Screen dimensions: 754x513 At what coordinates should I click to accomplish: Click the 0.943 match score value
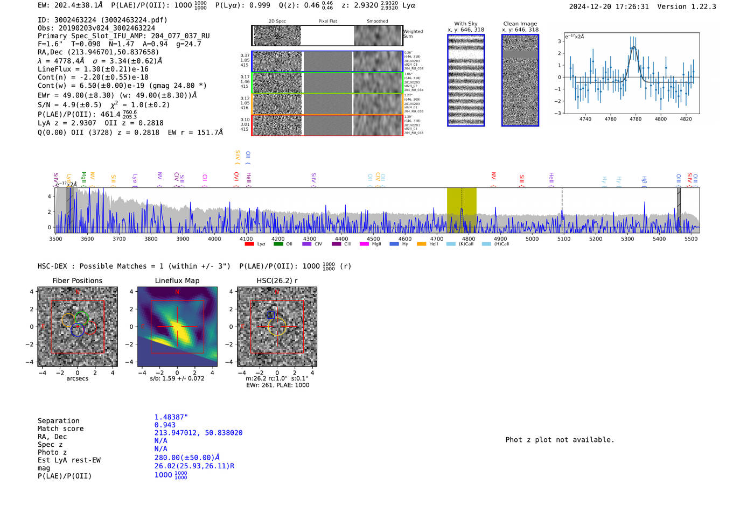click(x=165, y=425)
